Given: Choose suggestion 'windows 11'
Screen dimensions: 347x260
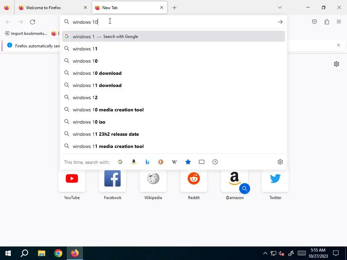Looking at the screenshot, I should click(x=173, y=49).
